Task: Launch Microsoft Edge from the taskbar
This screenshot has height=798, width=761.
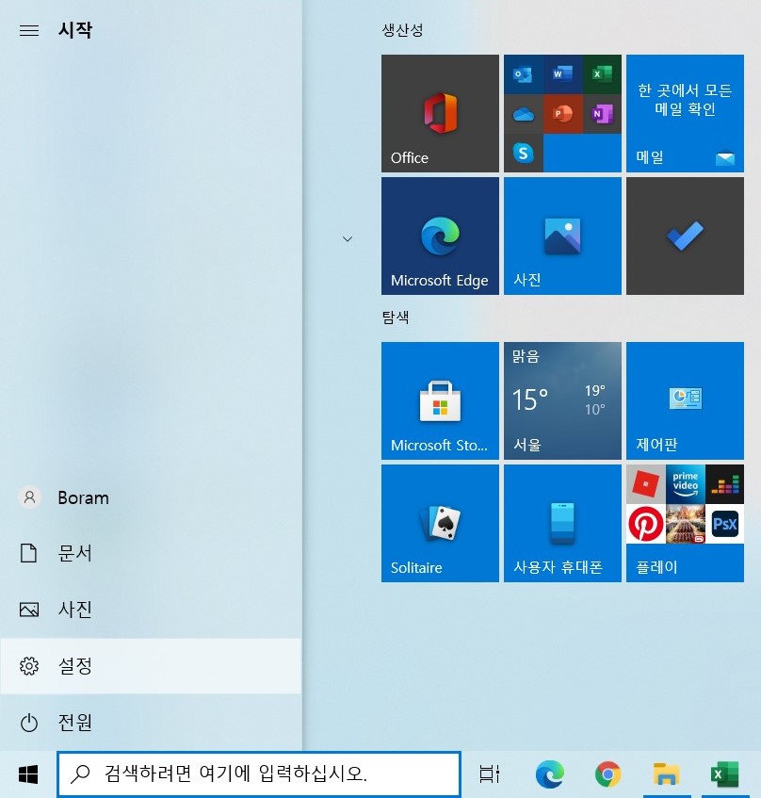Action: click(x=550, y=774)
